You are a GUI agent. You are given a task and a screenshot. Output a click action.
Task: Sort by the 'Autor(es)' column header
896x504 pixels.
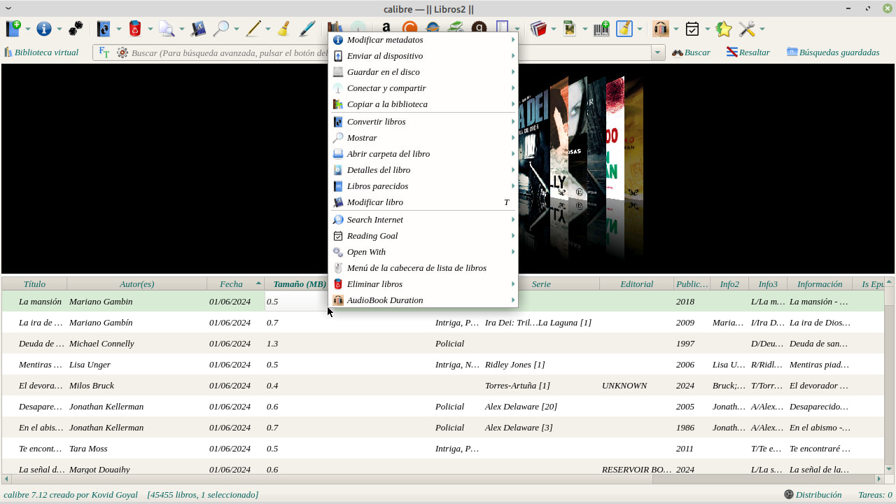tap(137, 284)
